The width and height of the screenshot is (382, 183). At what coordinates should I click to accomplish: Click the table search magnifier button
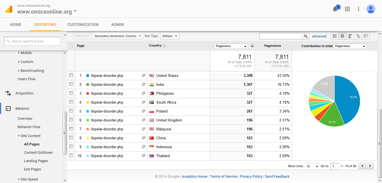306,36
